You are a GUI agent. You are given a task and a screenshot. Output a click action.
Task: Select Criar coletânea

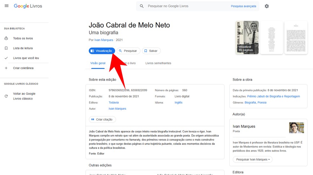(23, 68)
